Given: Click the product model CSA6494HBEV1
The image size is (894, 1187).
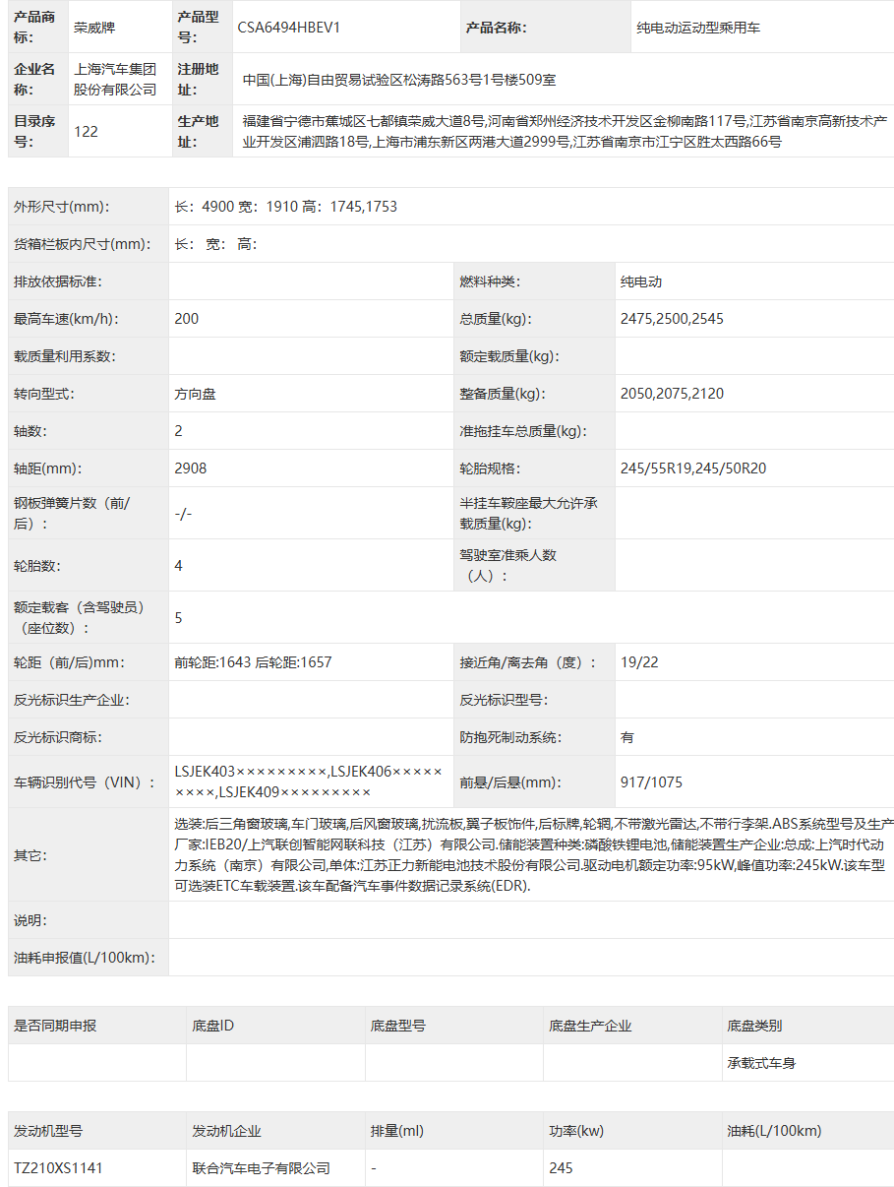Looking at the screenshot, I should click(x=289, y=28).
